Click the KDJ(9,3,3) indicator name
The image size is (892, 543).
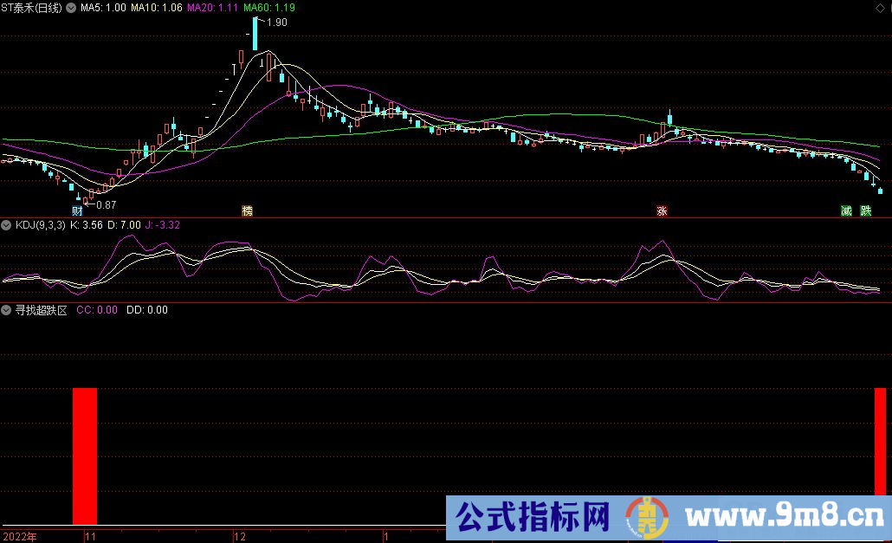(x=41, y=225)
